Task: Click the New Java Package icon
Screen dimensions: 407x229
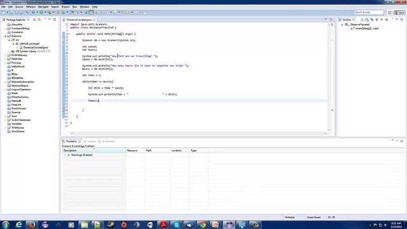Action: [x=58, y=12]
